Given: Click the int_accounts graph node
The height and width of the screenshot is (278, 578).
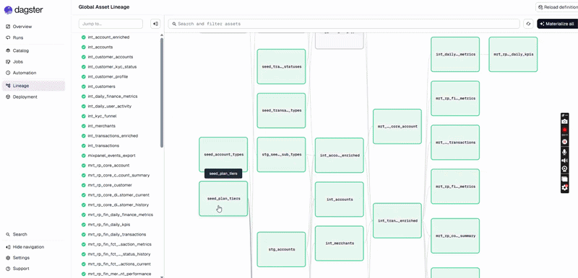Looking at the screenshot, I should [x=339, y=199].
